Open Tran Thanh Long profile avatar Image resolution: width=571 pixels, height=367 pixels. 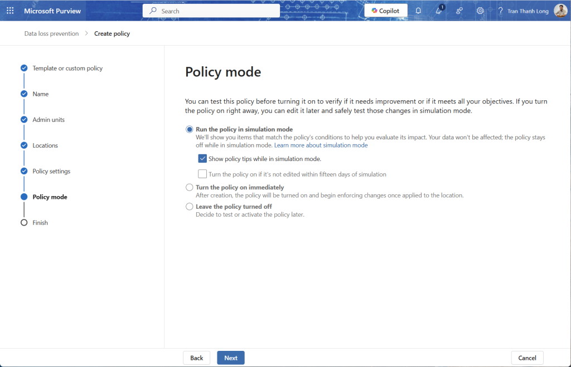[560, 11]
